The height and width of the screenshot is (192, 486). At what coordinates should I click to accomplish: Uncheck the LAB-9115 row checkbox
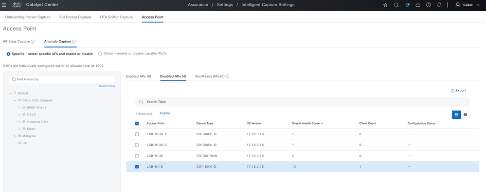click(137, 167)
